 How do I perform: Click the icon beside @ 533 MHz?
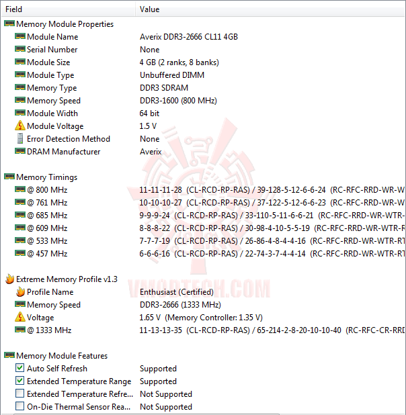[20, 240]
